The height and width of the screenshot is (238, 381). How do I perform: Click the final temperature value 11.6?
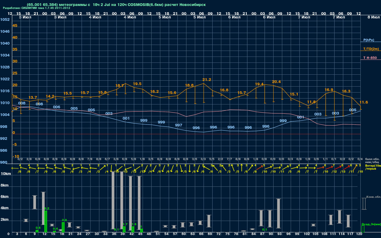(x=363, y=102)
